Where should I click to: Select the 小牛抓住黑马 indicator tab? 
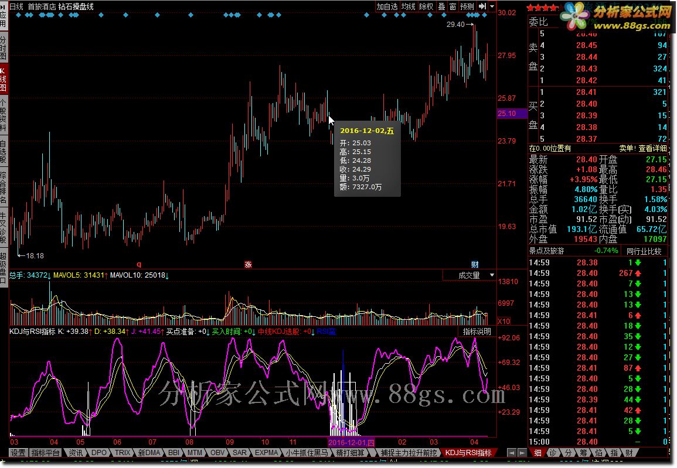(x=307, y=453)
